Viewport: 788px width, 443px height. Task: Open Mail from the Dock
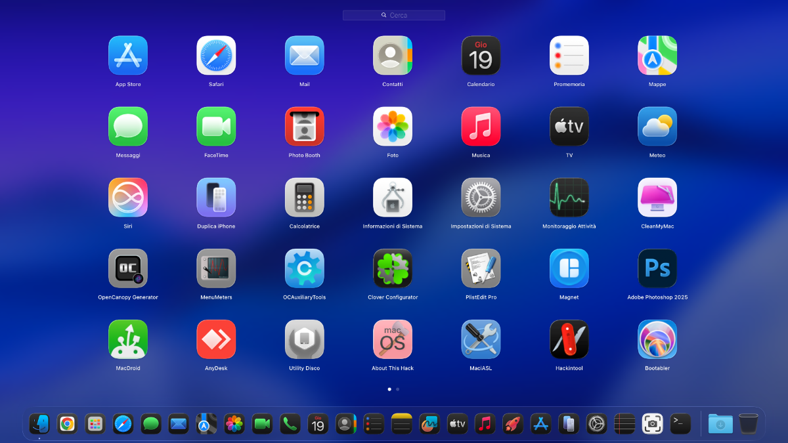pos(179,424)
